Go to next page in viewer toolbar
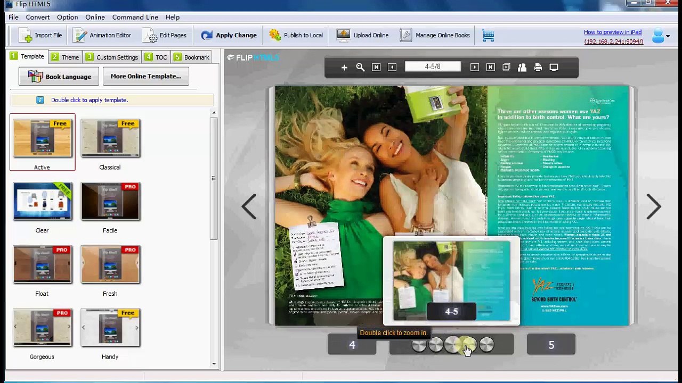Screen dimensions: 682x383 pos(475,67)
